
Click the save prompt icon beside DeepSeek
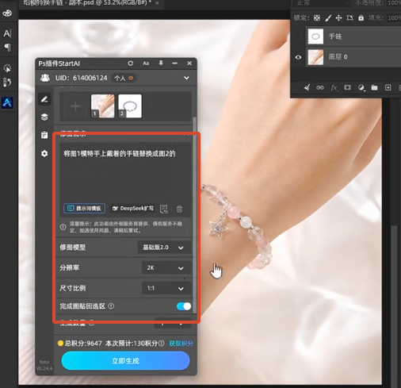point(164,209)
